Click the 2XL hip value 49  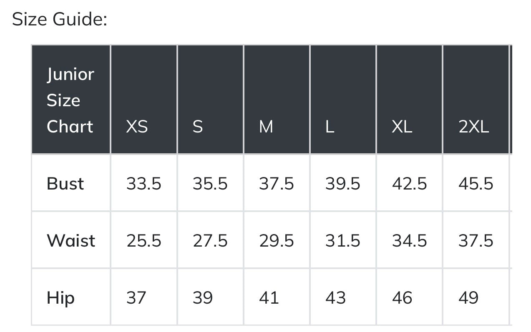click(x=468, y=298)
